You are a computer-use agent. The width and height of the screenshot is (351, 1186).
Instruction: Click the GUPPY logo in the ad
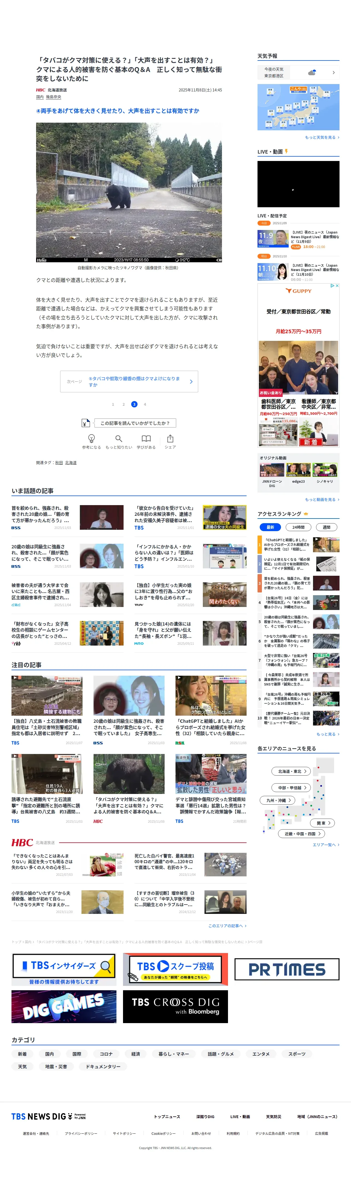(299, 291)
